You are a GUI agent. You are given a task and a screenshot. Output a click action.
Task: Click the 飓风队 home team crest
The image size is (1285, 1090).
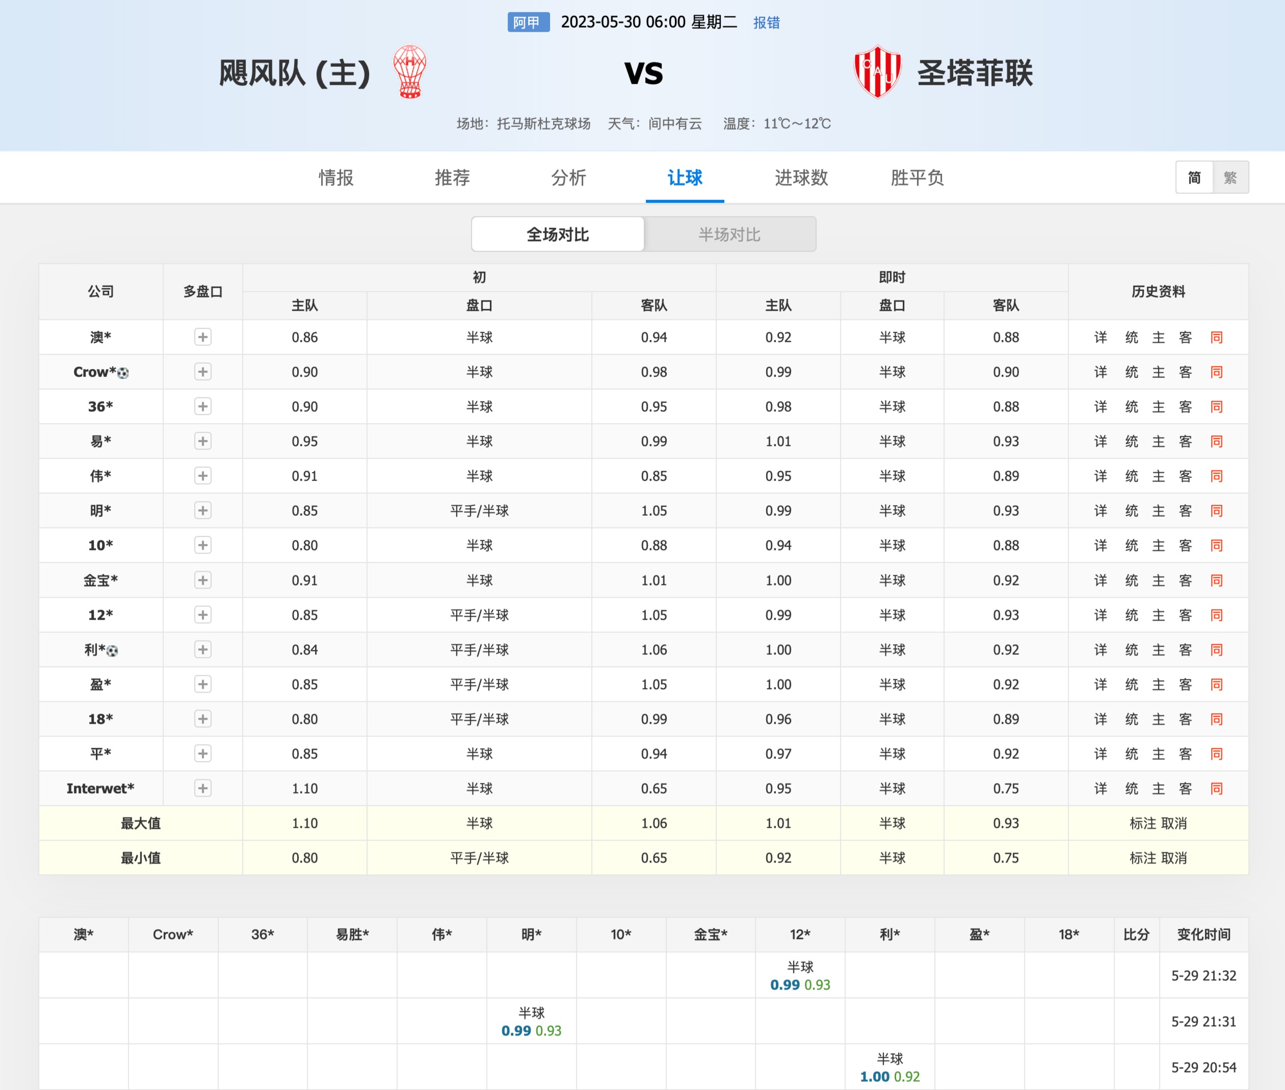(x=410, y=72)
